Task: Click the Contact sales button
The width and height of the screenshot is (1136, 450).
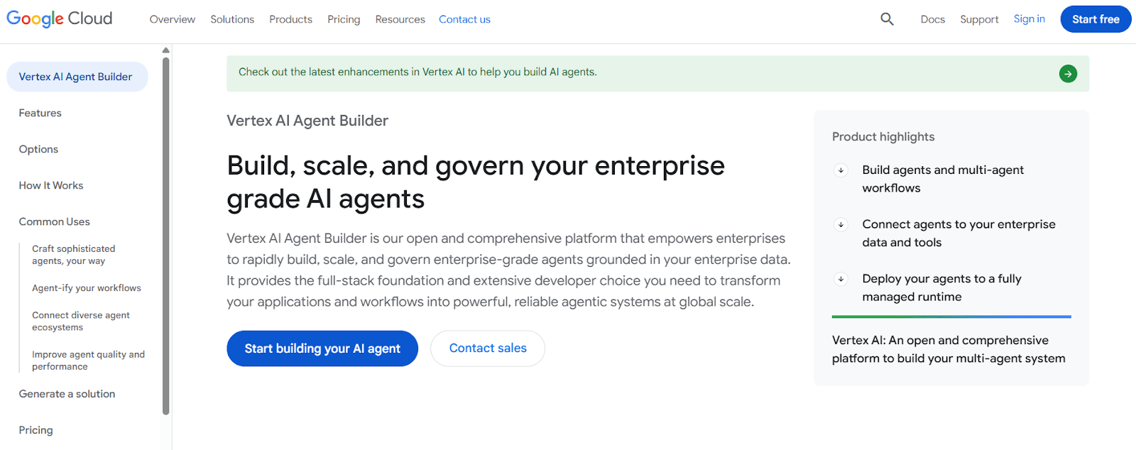Action: point(488,349)
